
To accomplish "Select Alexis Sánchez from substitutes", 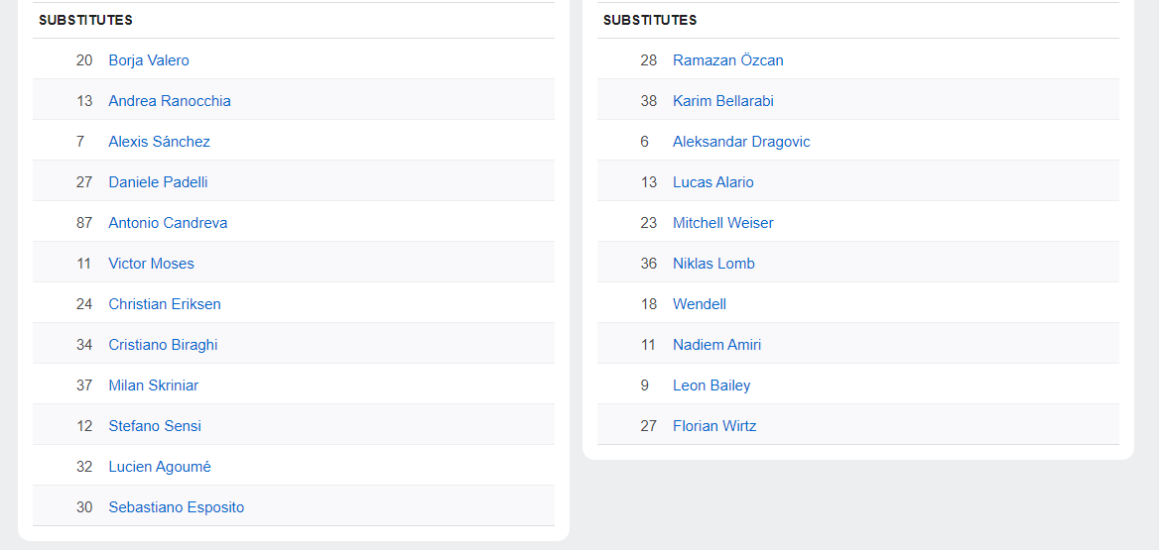I will (159, 142).
